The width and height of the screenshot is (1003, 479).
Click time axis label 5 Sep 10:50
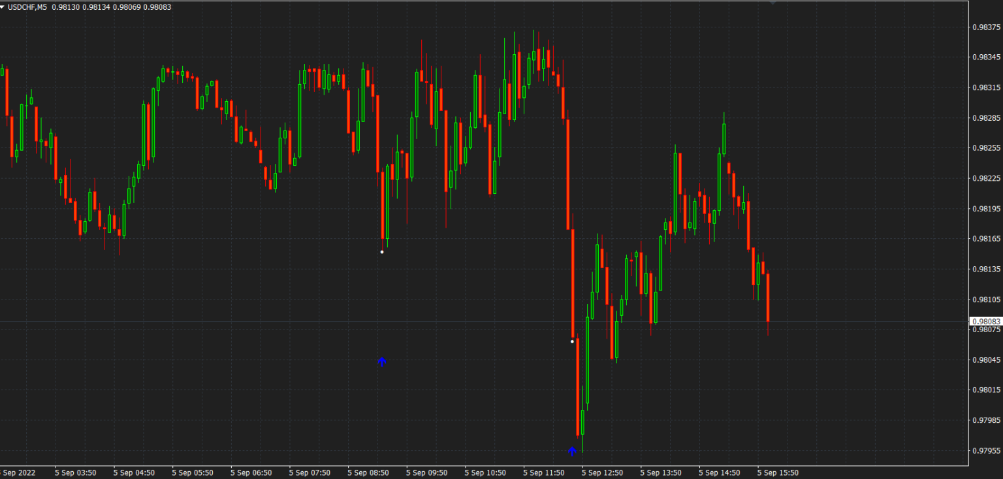click(x=485, y=472)
